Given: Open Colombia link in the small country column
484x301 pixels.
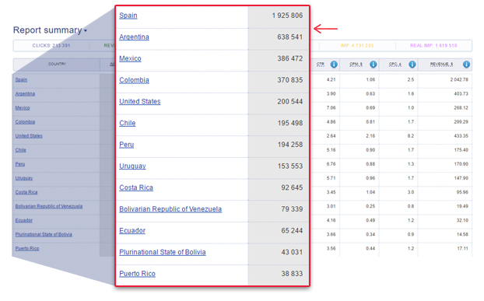Looking at the screenshot, I should point(25,122).
